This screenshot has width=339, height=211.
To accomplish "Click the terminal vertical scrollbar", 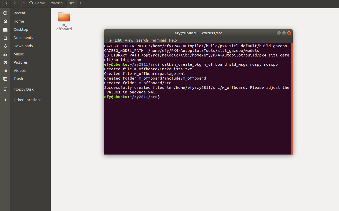I will (x=292, y=99).
